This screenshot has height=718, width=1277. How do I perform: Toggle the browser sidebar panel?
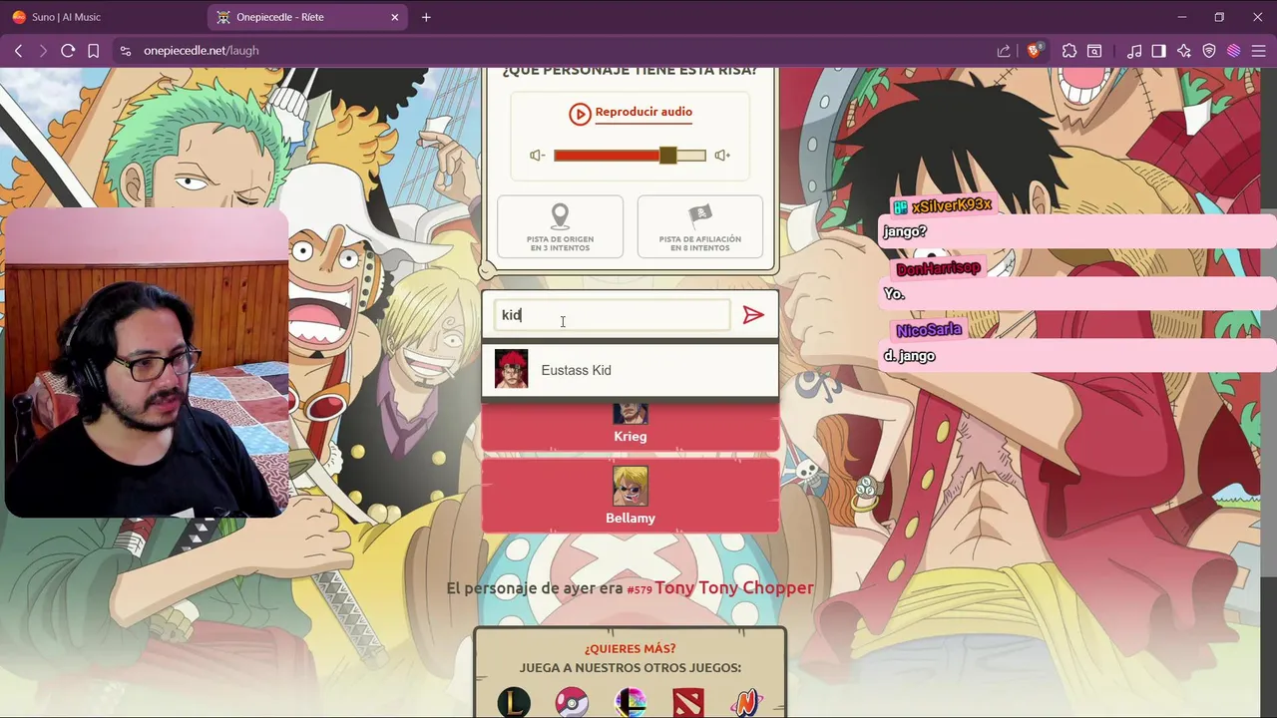coord(1158,51)
